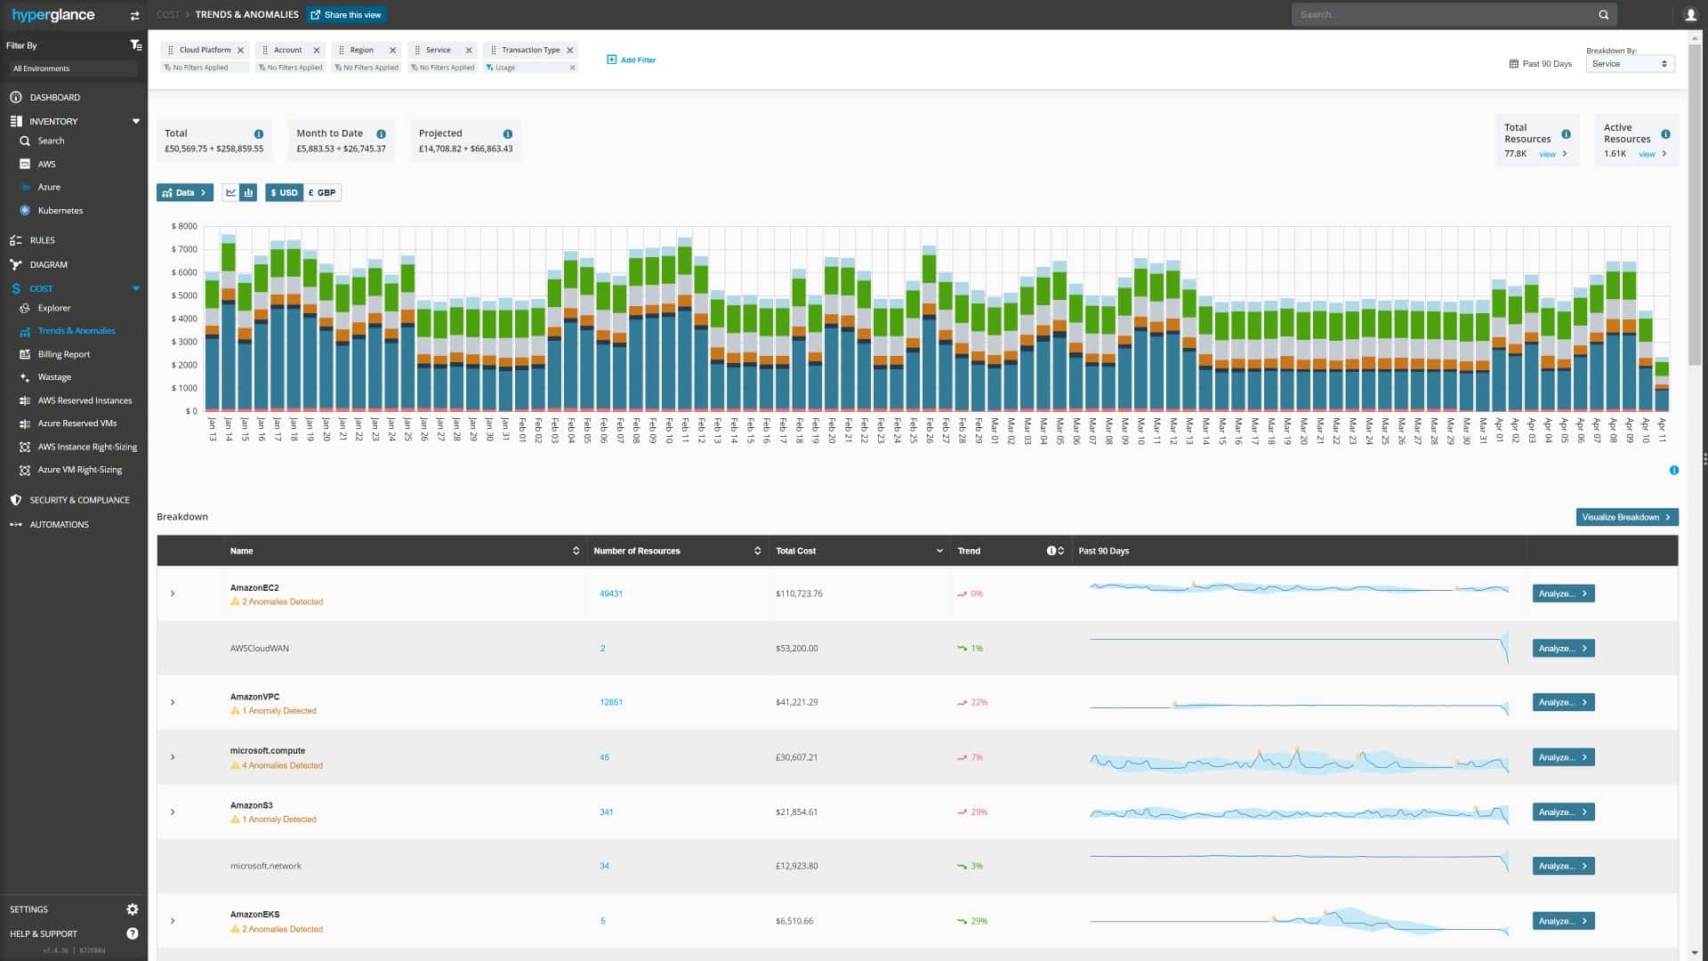The image size is (1708, 961).
Task: Open Diagram section
Action: pos(48,265)
